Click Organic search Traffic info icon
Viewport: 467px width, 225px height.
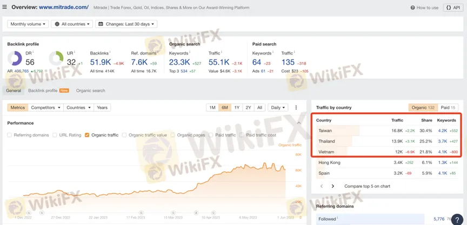pyautogui.click(x=221, y=52)
